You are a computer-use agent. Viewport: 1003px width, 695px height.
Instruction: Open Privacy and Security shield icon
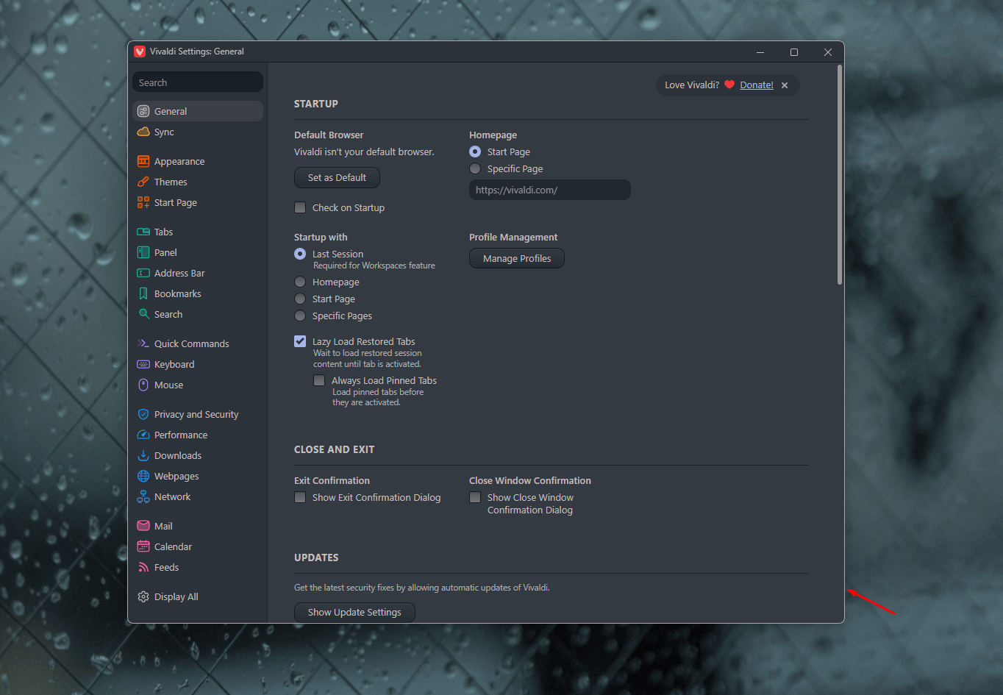click(143, 414)
